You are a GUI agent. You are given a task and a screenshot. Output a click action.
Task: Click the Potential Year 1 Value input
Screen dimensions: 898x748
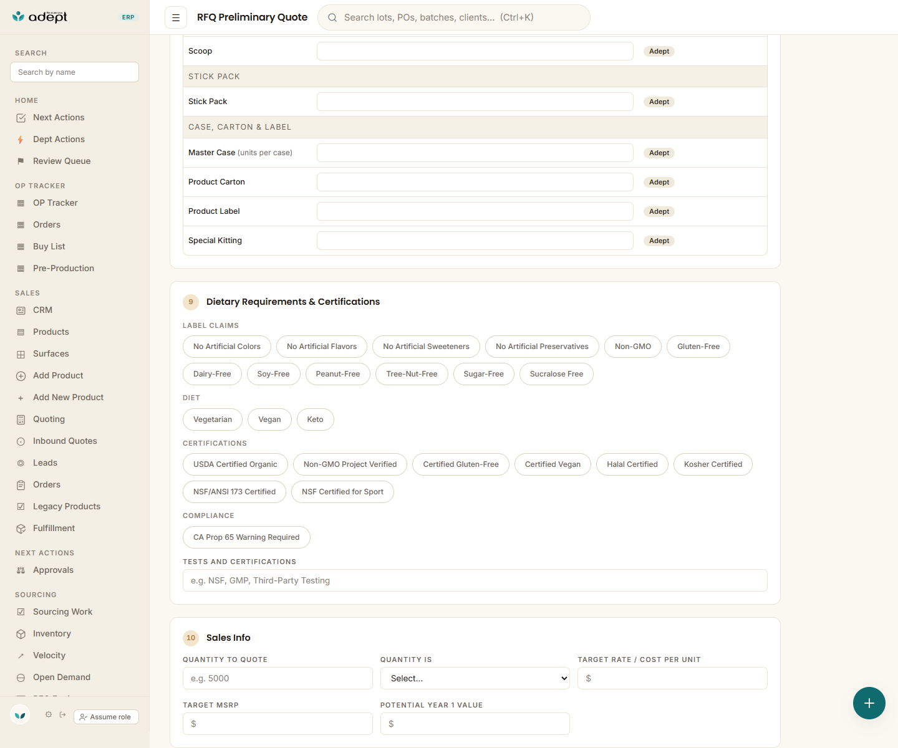pos(475,724)
